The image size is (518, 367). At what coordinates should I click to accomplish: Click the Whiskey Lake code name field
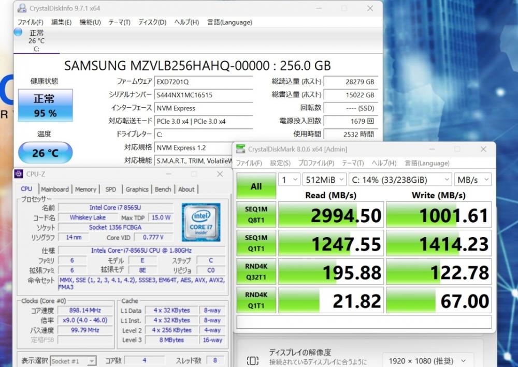point(88,217)
